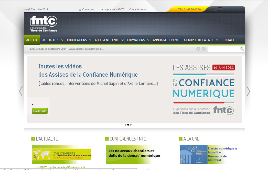Show previous news ticker item
268x170 pixels.
coord(198,49)
